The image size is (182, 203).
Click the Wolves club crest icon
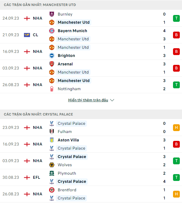(52, 165)
